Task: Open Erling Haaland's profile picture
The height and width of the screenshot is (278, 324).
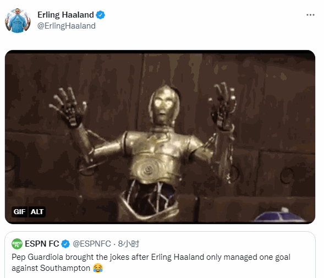Action: pyautogui.click(x=18, y=20)
